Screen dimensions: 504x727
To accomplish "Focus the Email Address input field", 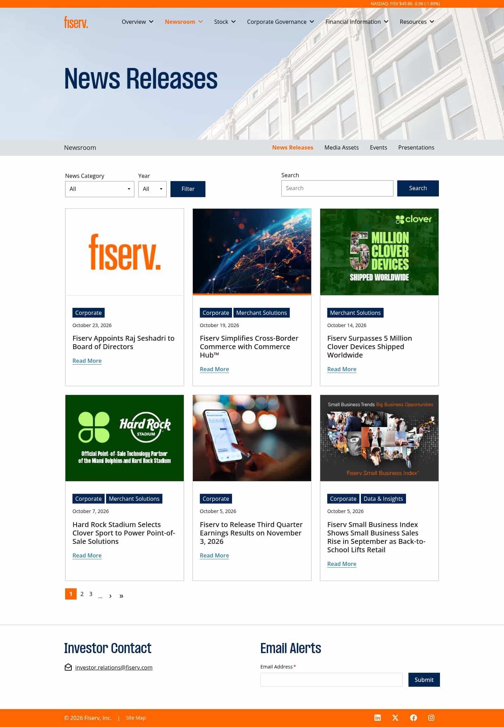I will 331,680.
